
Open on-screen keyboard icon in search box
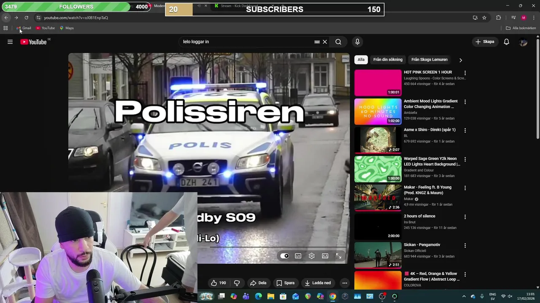click(317, 42)
